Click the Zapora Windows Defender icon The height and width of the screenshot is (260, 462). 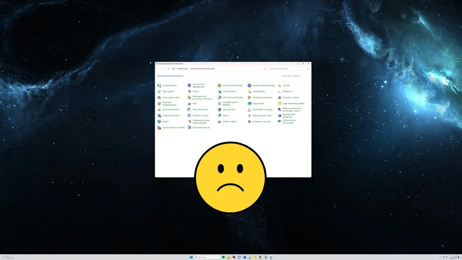point(159,127)
